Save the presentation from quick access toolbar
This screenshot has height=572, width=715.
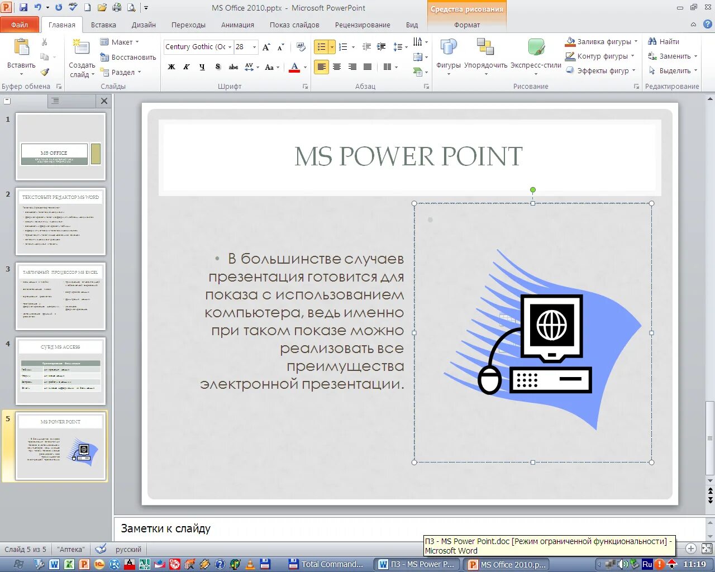23,8
